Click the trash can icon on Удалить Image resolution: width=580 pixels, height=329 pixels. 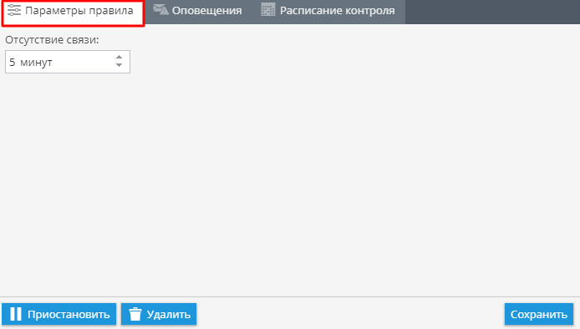[135, 314]
